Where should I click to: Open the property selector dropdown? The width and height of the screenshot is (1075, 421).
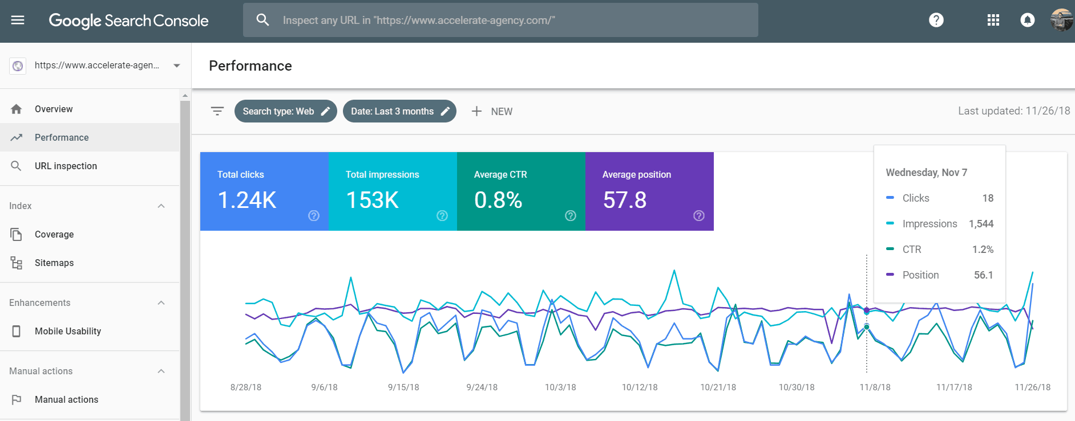click(176, 66)
